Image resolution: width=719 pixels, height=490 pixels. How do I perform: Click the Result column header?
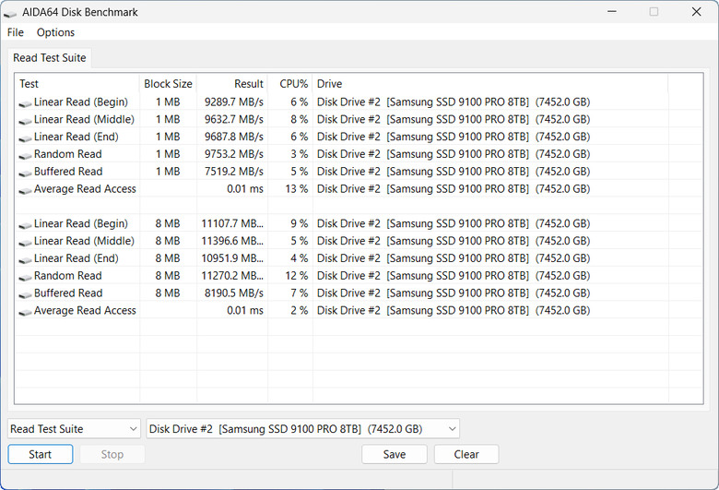(x=232, y=84)
